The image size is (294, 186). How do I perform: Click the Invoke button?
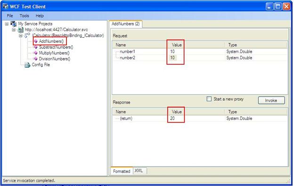pos(271,100)
